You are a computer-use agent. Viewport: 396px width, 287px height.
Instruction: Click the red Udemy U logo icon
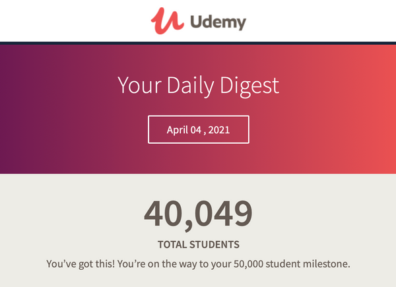click(x=167, y=20)
